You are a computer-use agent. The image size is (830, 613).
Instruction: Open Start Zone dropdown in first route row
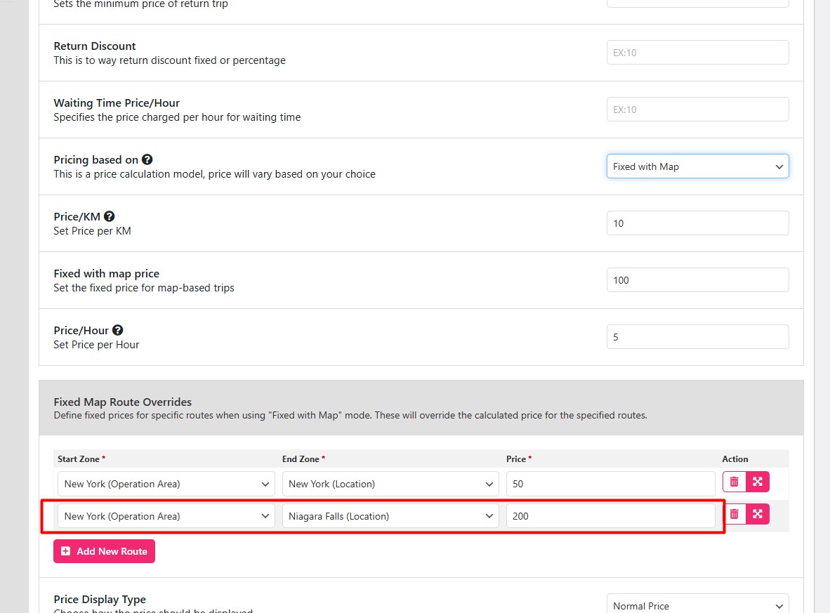(166, 484)
